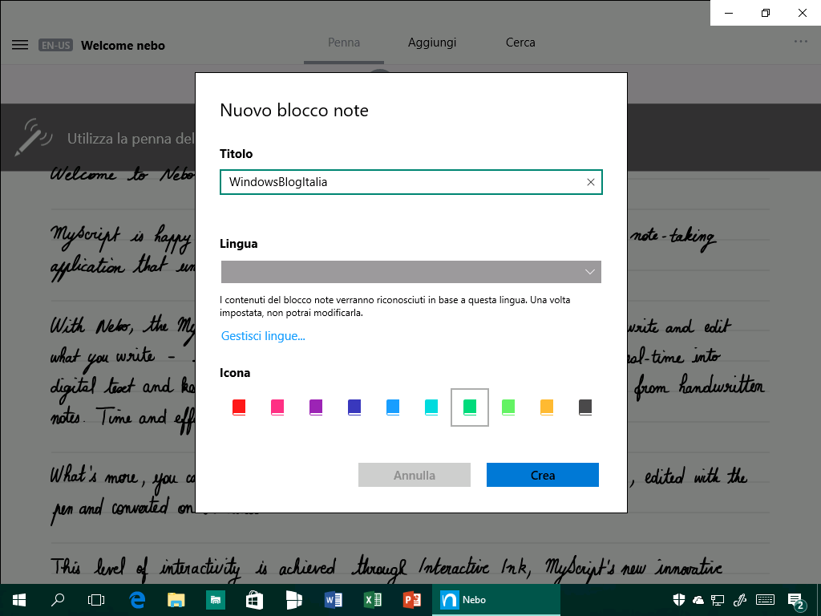This screenshot has height=616, width=821.
Task: Open the Gestisci lingue link
Action: [x=263, y=336]
